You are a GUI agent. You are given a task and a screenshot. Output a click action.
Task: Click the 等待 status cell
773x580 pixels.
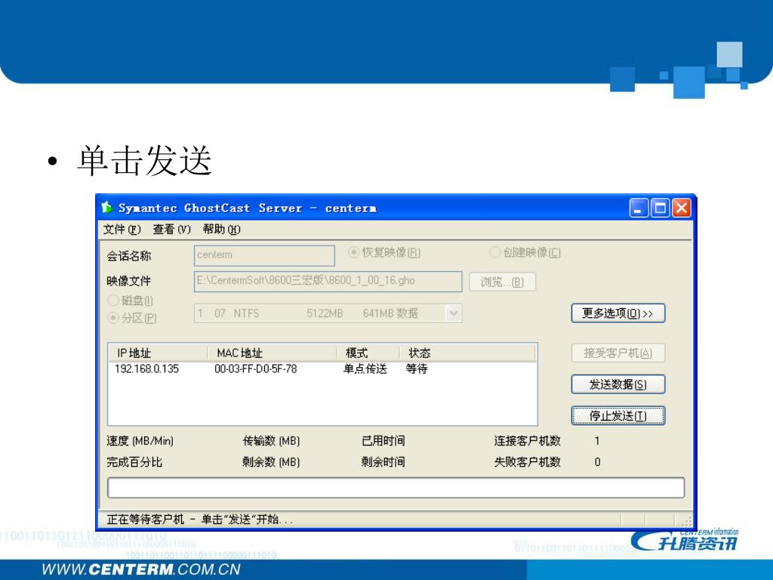coord(417,369)
